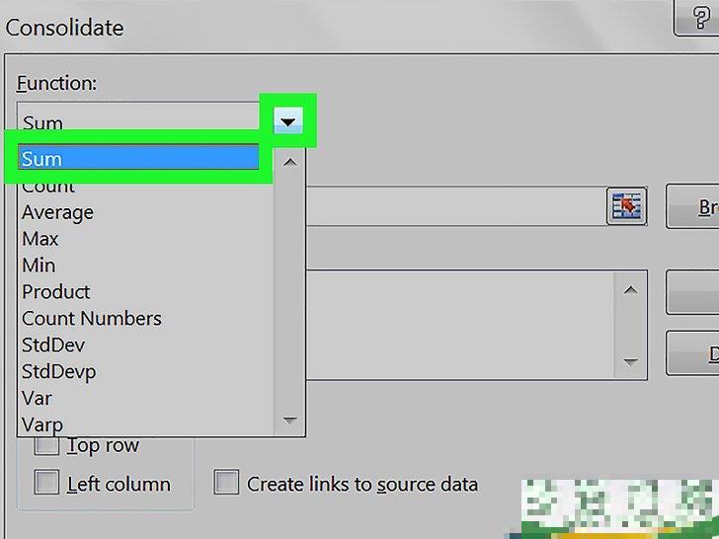Pick Max in the function dropdown
The width and height of the screenshot is (719, 539).
pos(40,239)
